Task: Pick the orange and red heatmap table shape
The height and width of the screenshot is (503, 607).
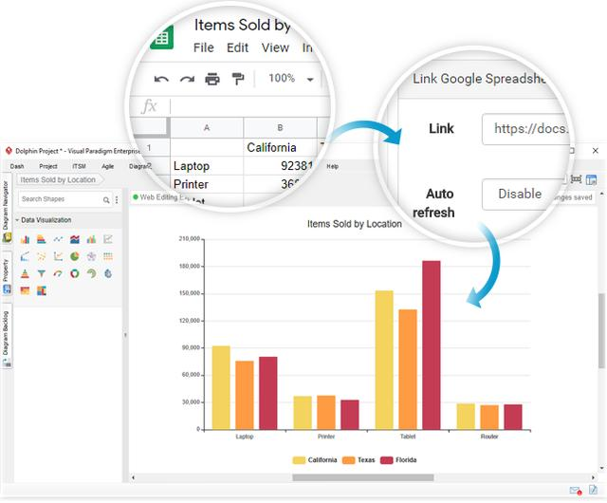Action: pyautogui.click(x=25, y=290)
